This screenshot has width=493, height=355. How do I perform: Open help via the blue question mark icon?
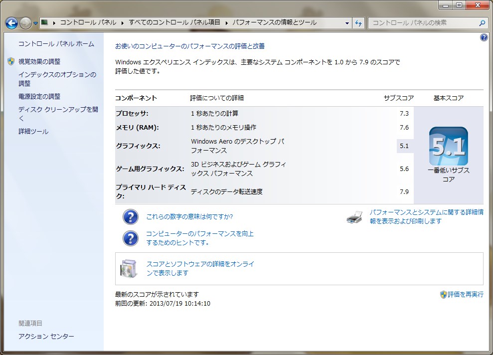(483, 37)
